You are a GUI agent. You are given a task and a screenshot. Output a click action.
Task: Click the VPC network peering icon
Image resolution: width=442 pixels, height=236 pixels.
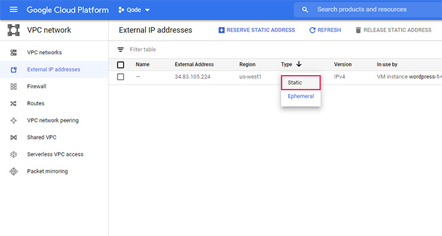[x=13, y=121]
